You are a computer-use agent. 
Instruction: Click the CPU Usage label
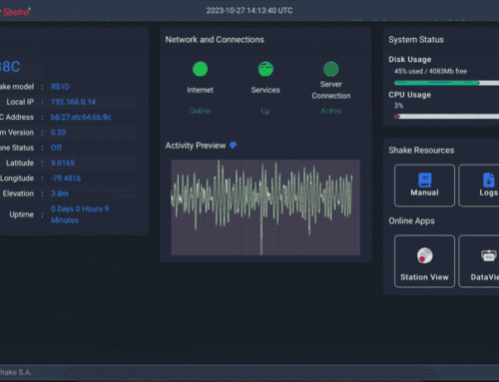click(x=409, y=95)
